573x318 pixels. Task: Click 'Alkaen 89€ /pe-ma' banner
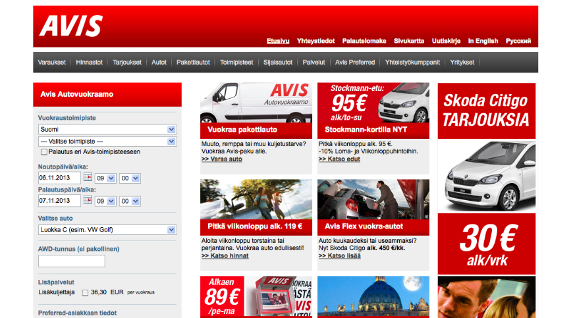tap(256, 297)
